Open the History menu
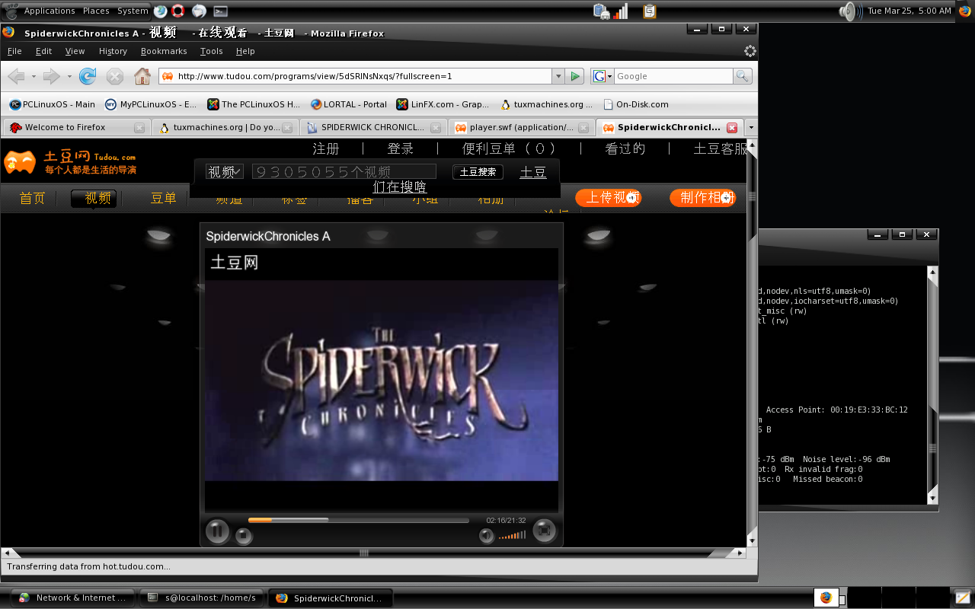 pos(113,51)
